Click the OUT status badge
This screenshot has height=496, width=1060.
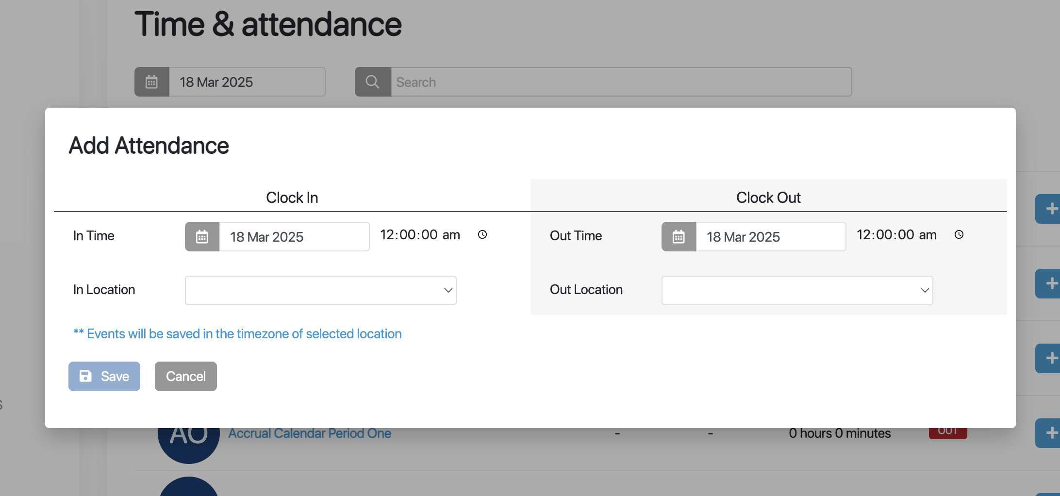[948, 433]
